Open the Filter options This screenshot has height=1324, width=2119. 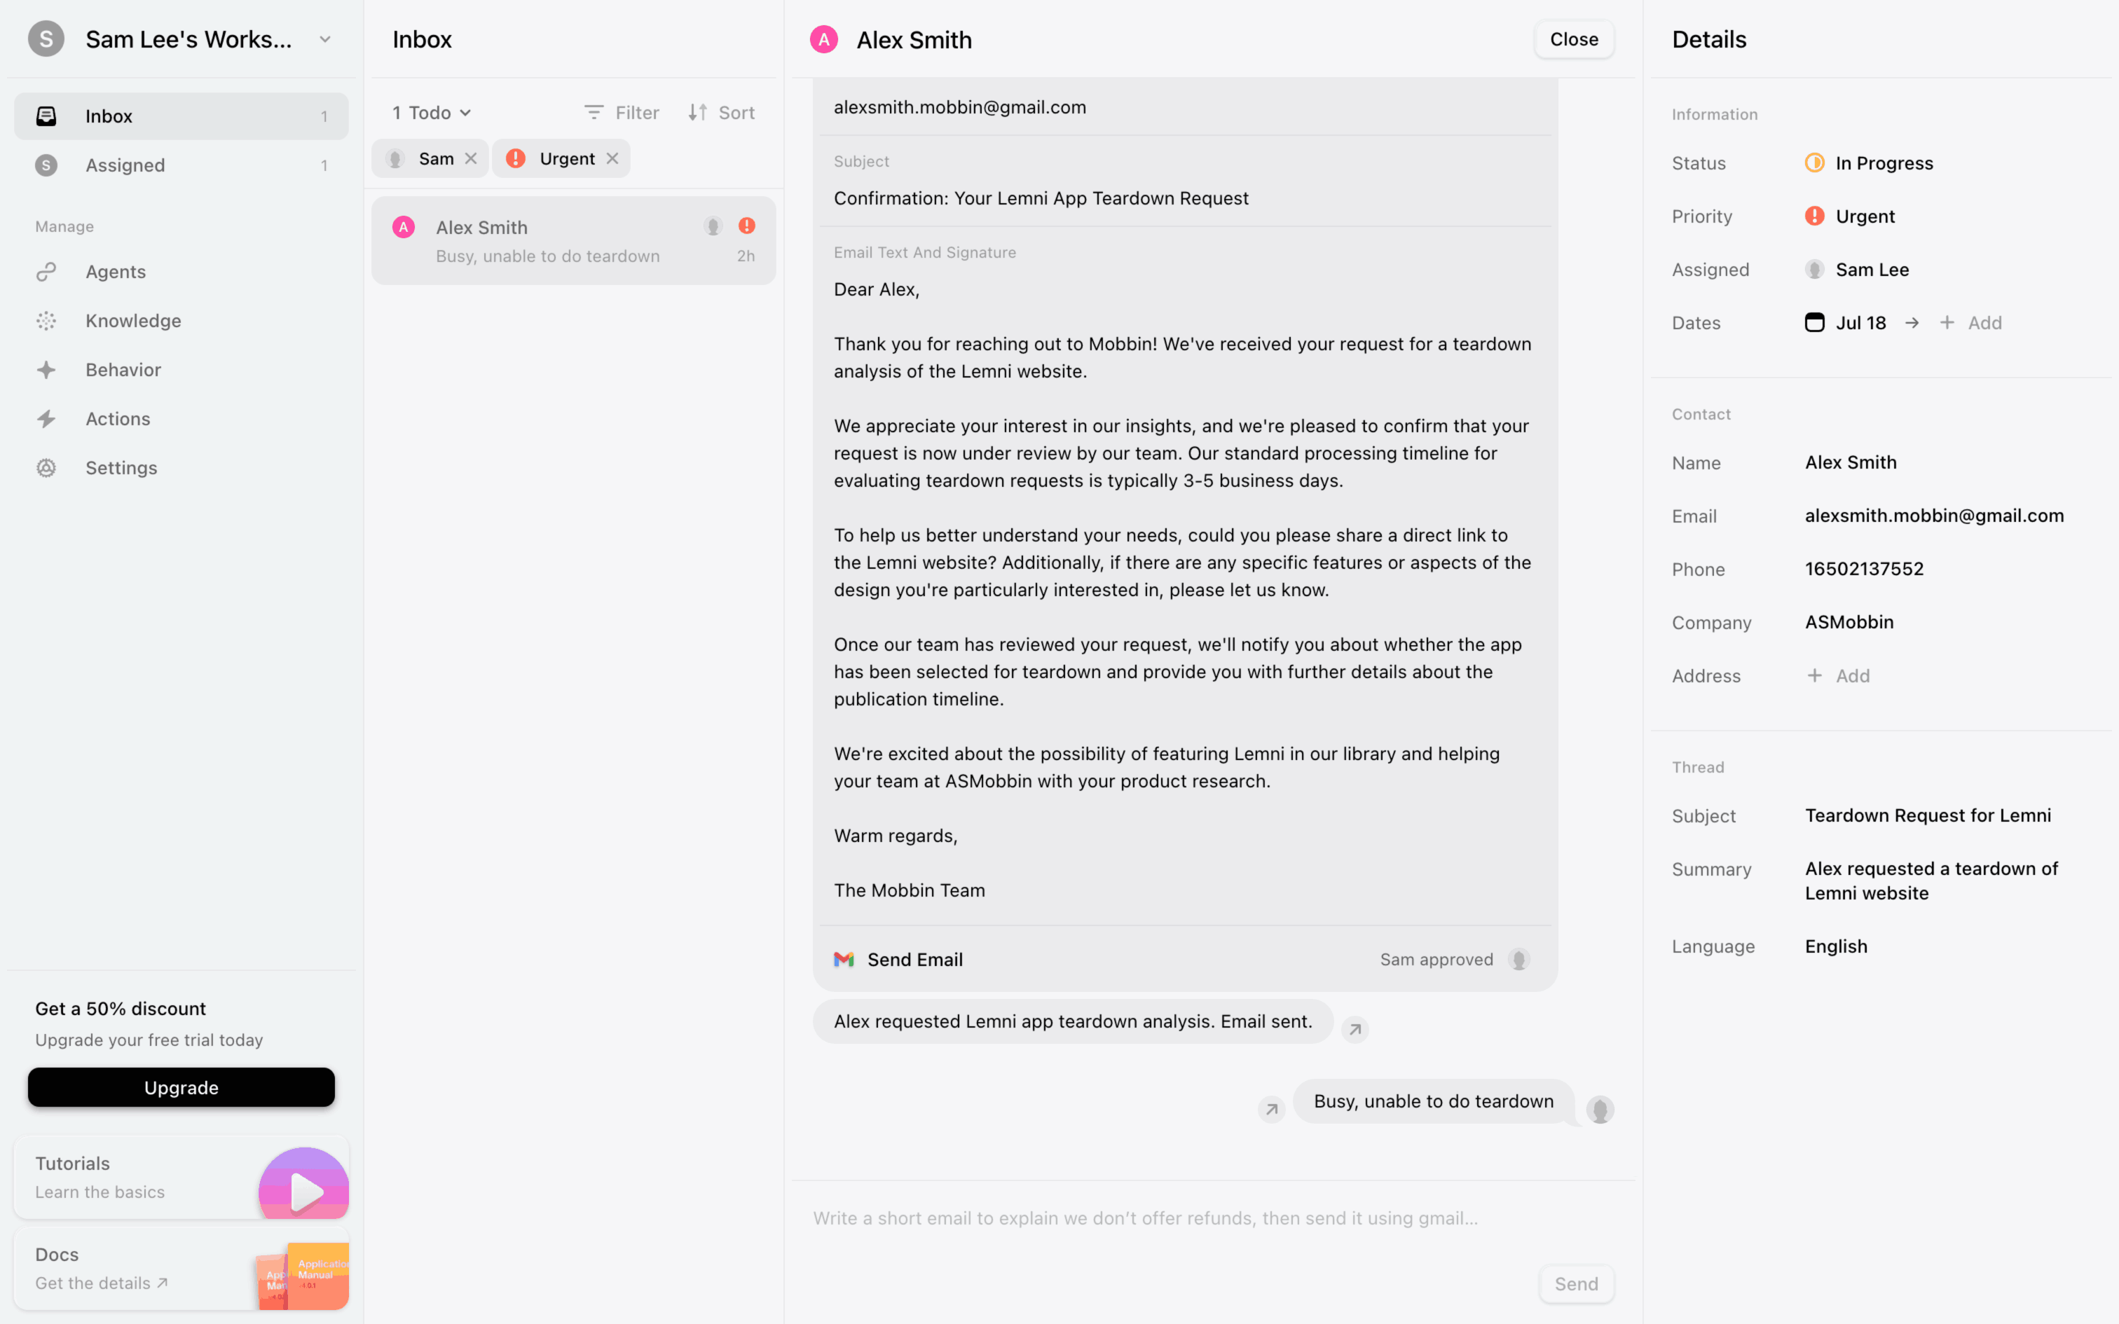[622, 113]
